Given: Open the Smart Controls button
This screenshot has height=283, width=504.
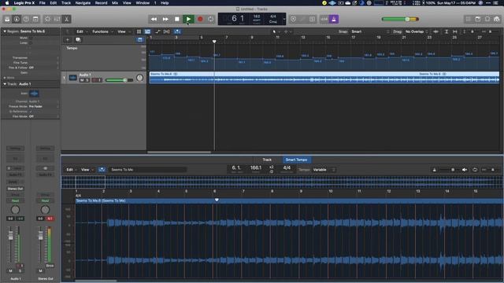Looking at the screenshot, I should point(47,19).
